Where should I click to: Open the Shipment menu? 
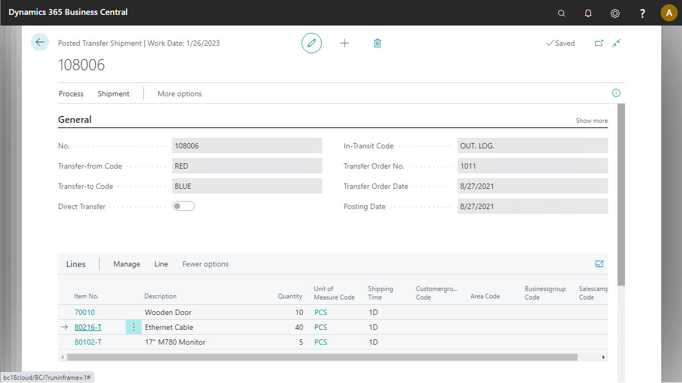pos(113,94)
